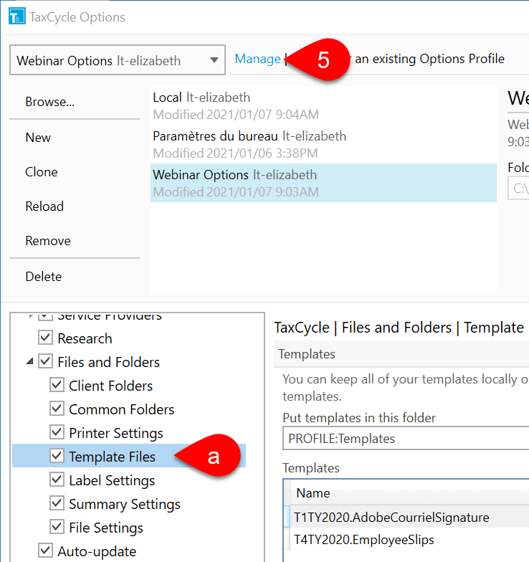
Task: Select T4TY2020.EmployeeSlips template
Action: (x=364, y=539)
